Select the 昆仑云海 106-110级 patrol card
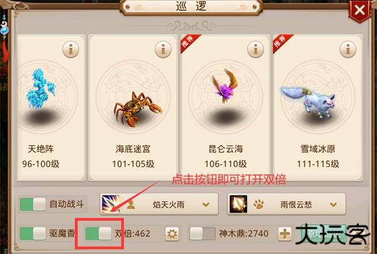The image size is (377, 254). pyautogui.click(x=226, y=108)
